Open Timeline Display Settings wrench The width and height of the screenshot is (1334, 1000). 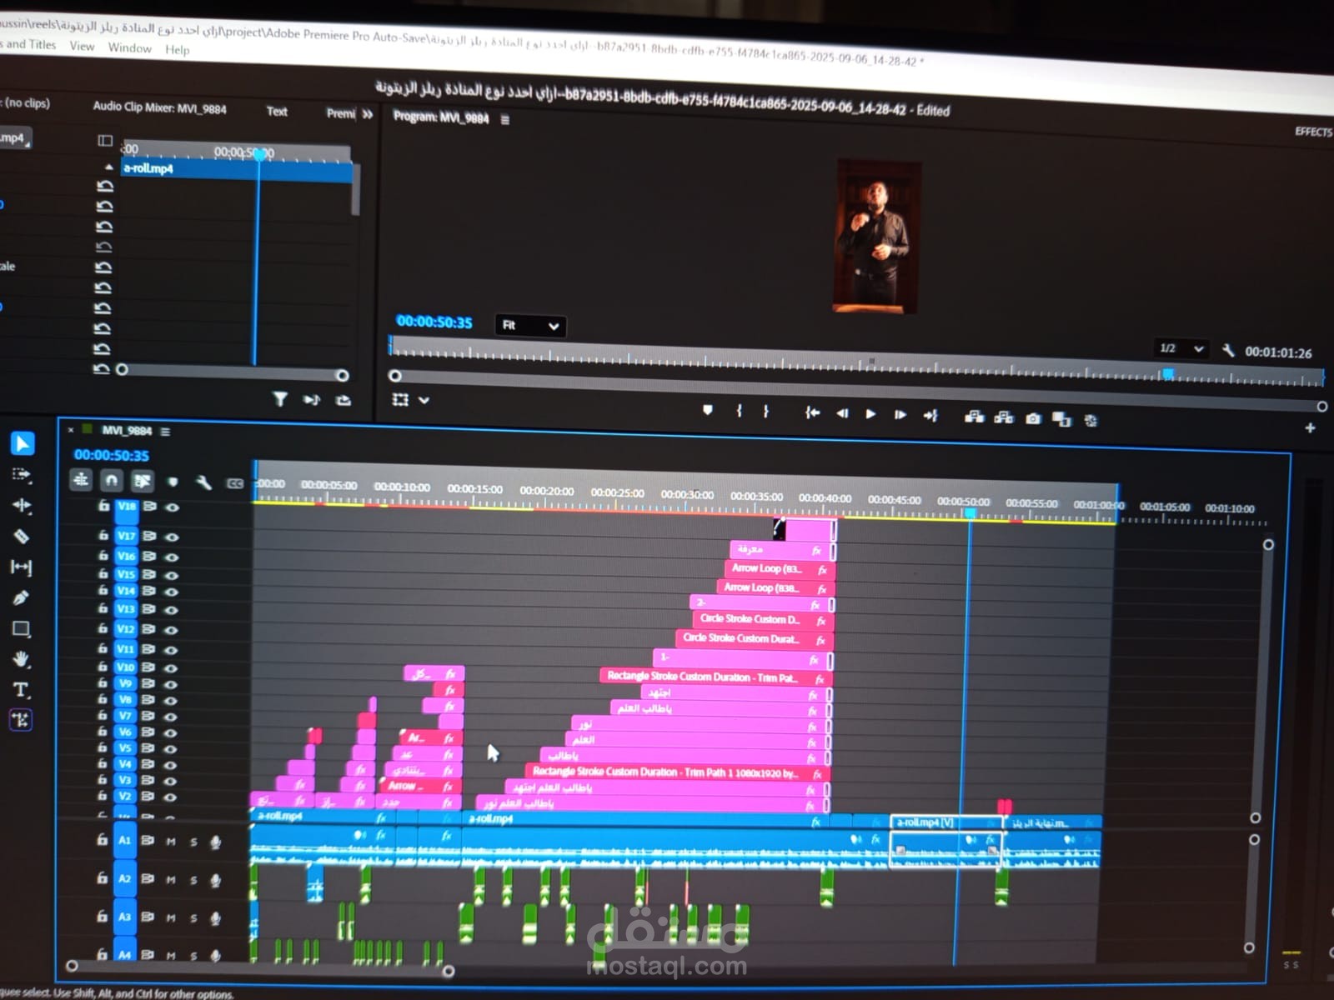pos(203,482)
